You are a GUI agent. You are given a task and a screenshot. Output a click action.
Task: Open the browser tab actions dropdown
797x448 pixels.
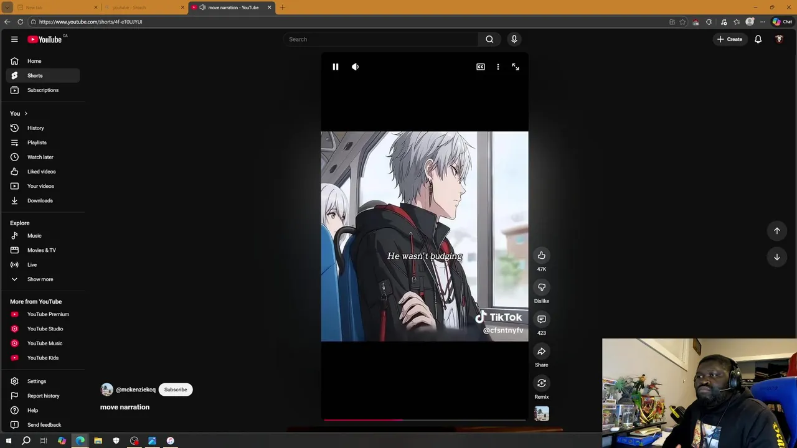point(7,7)
